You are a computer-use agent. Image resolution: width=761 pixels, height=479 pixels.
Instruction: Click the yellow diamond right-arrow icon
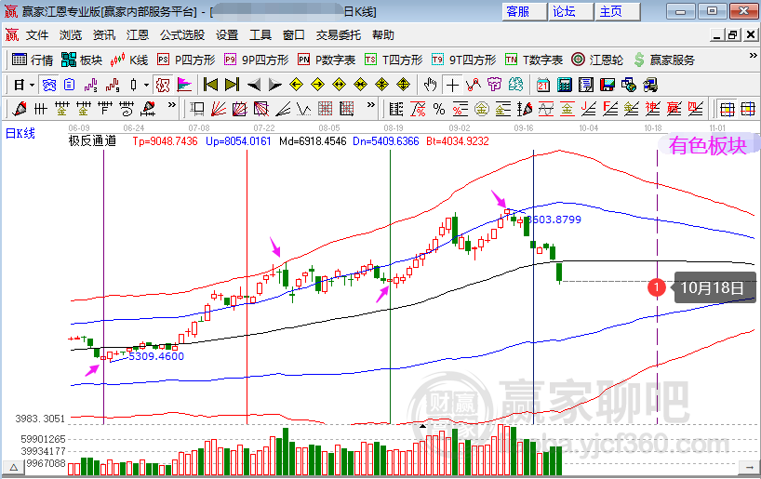coord(318,85)
